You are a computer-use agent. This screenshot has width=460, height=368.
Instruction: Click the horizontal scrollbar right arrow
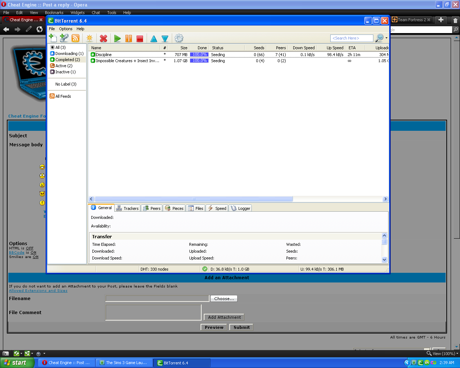point(385,199)
